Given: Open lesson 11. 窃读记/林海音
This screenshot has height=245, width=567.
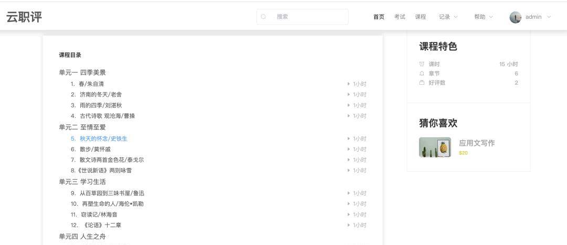Looking at the screenshot, I should pyautogui.click(x=94, y=215).
